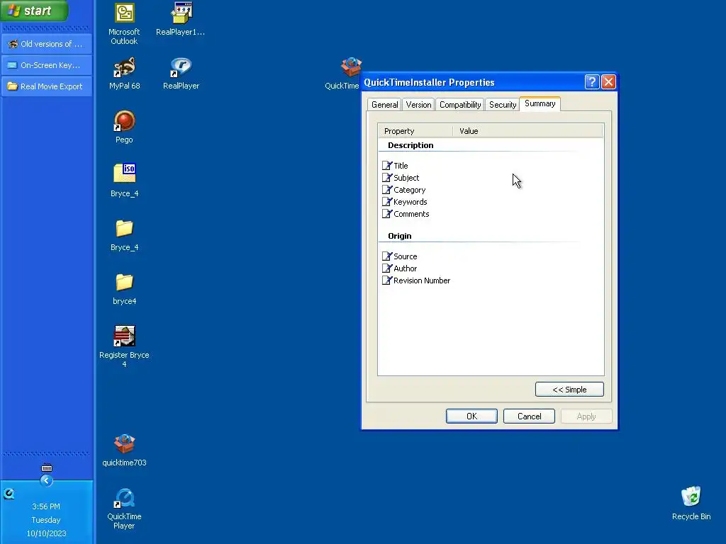This screenshot has height=544, width=726.
Task: Close the QuickTimeInstaller Properties dialog
Action: [608, 82]
